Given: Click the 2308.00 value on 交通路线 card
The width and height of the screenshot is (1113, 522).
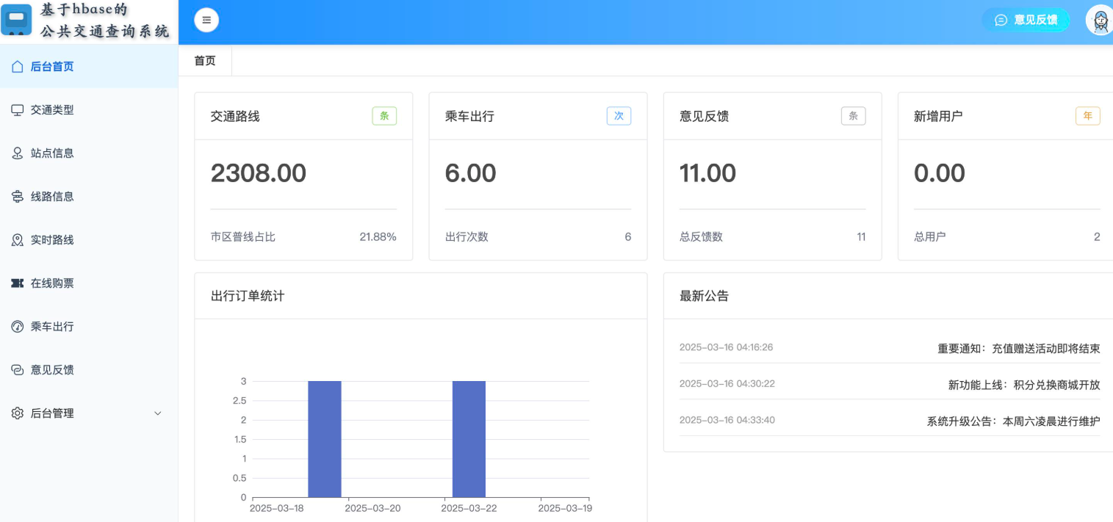Looking at the screenshot, I should point(259,173).
